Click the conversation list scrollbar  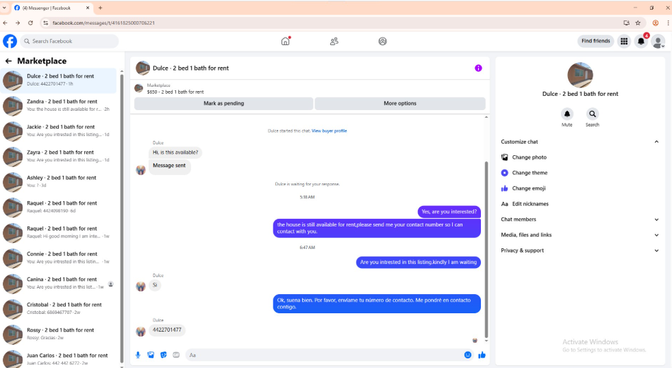[x=122, y=218]
